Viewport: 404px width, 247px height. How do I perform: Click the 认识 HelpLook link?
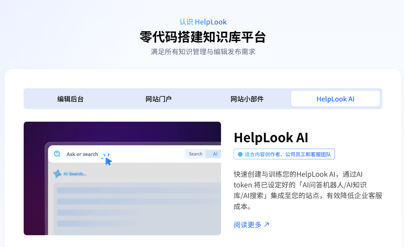pyautogui.click(x=202, y=22)
